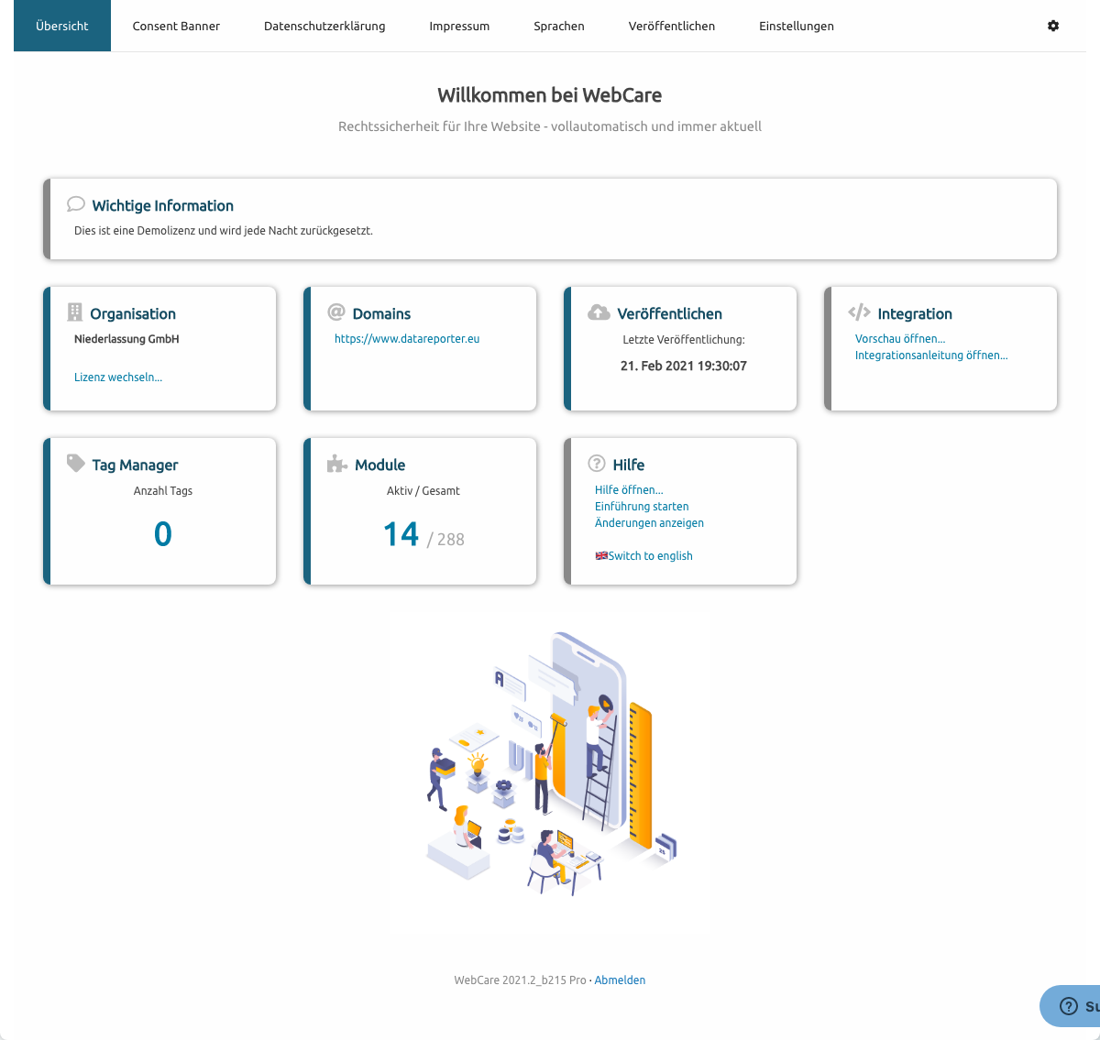Switch to the Consent Banner tab
This screenshot has height=1040, width=1100.
tap(176, 26)
